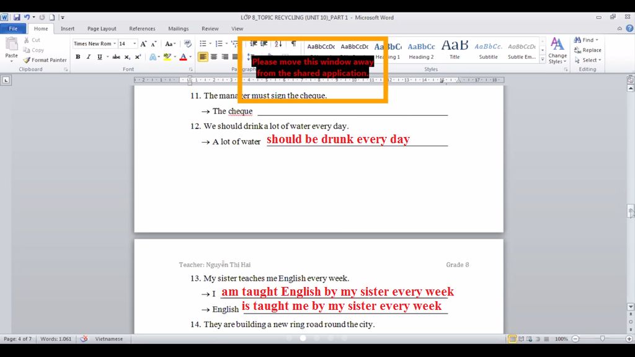Toggle italic formatting
Viewport: 635px width, 357px height.
pyautogui.click(x=88, y=57)
